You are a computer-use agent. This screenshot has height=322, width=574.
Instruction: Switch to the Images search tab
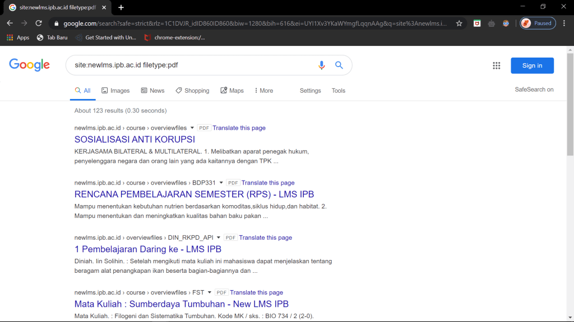point(115,91)
